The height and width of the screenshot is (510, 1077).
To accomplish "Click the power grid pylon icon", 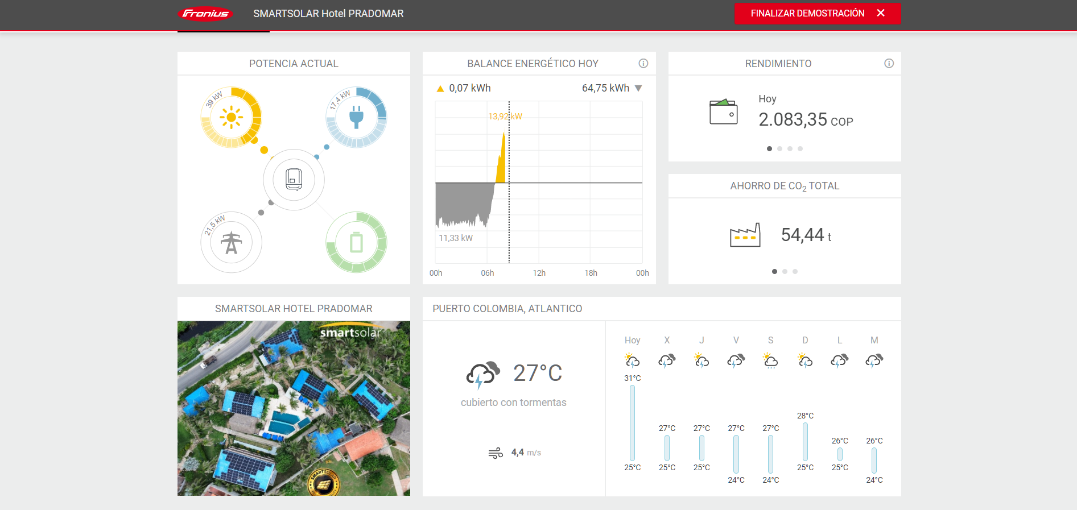I will (x=231, y=243).
